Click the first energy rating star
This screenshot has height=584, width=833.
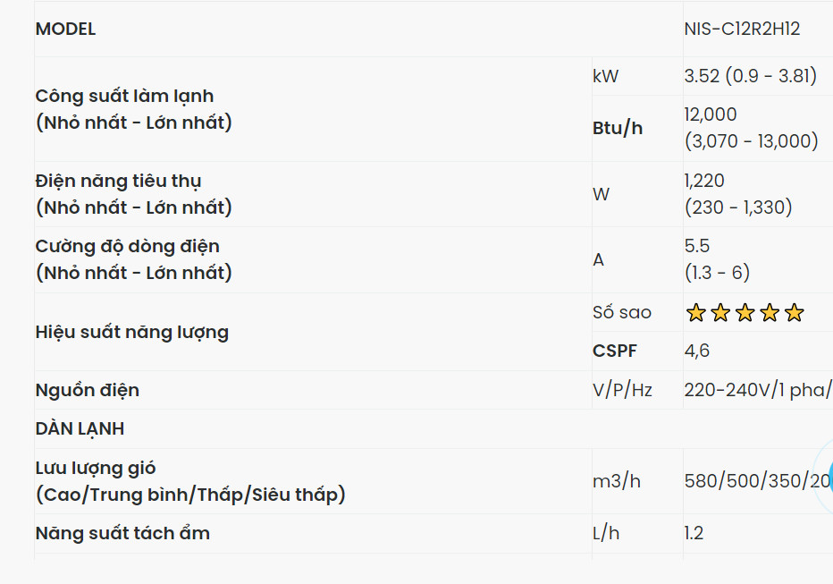click(x=696, y=313)
